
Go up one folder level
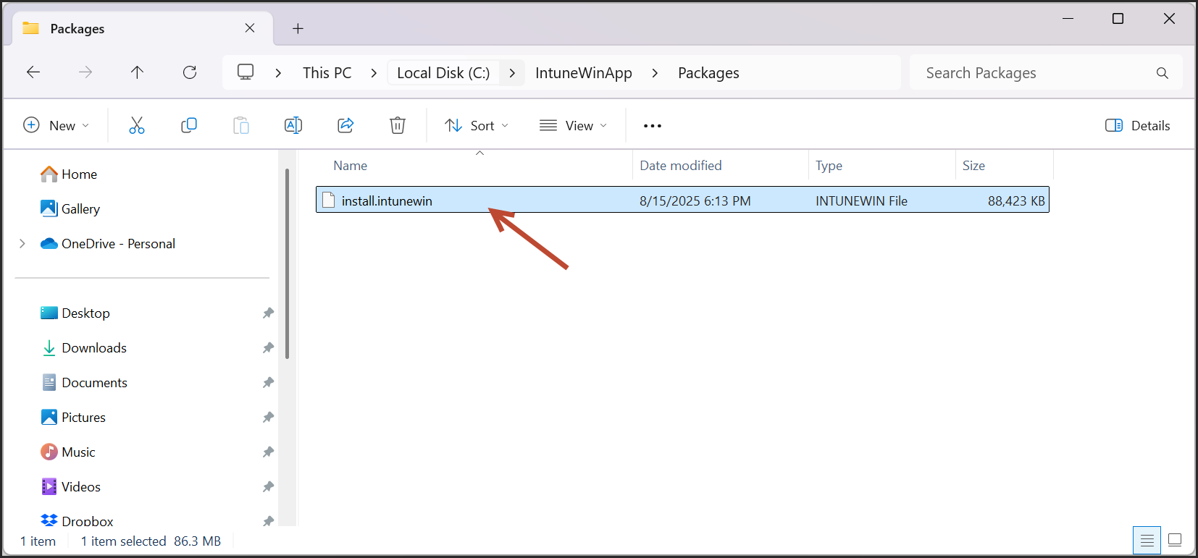137,72
